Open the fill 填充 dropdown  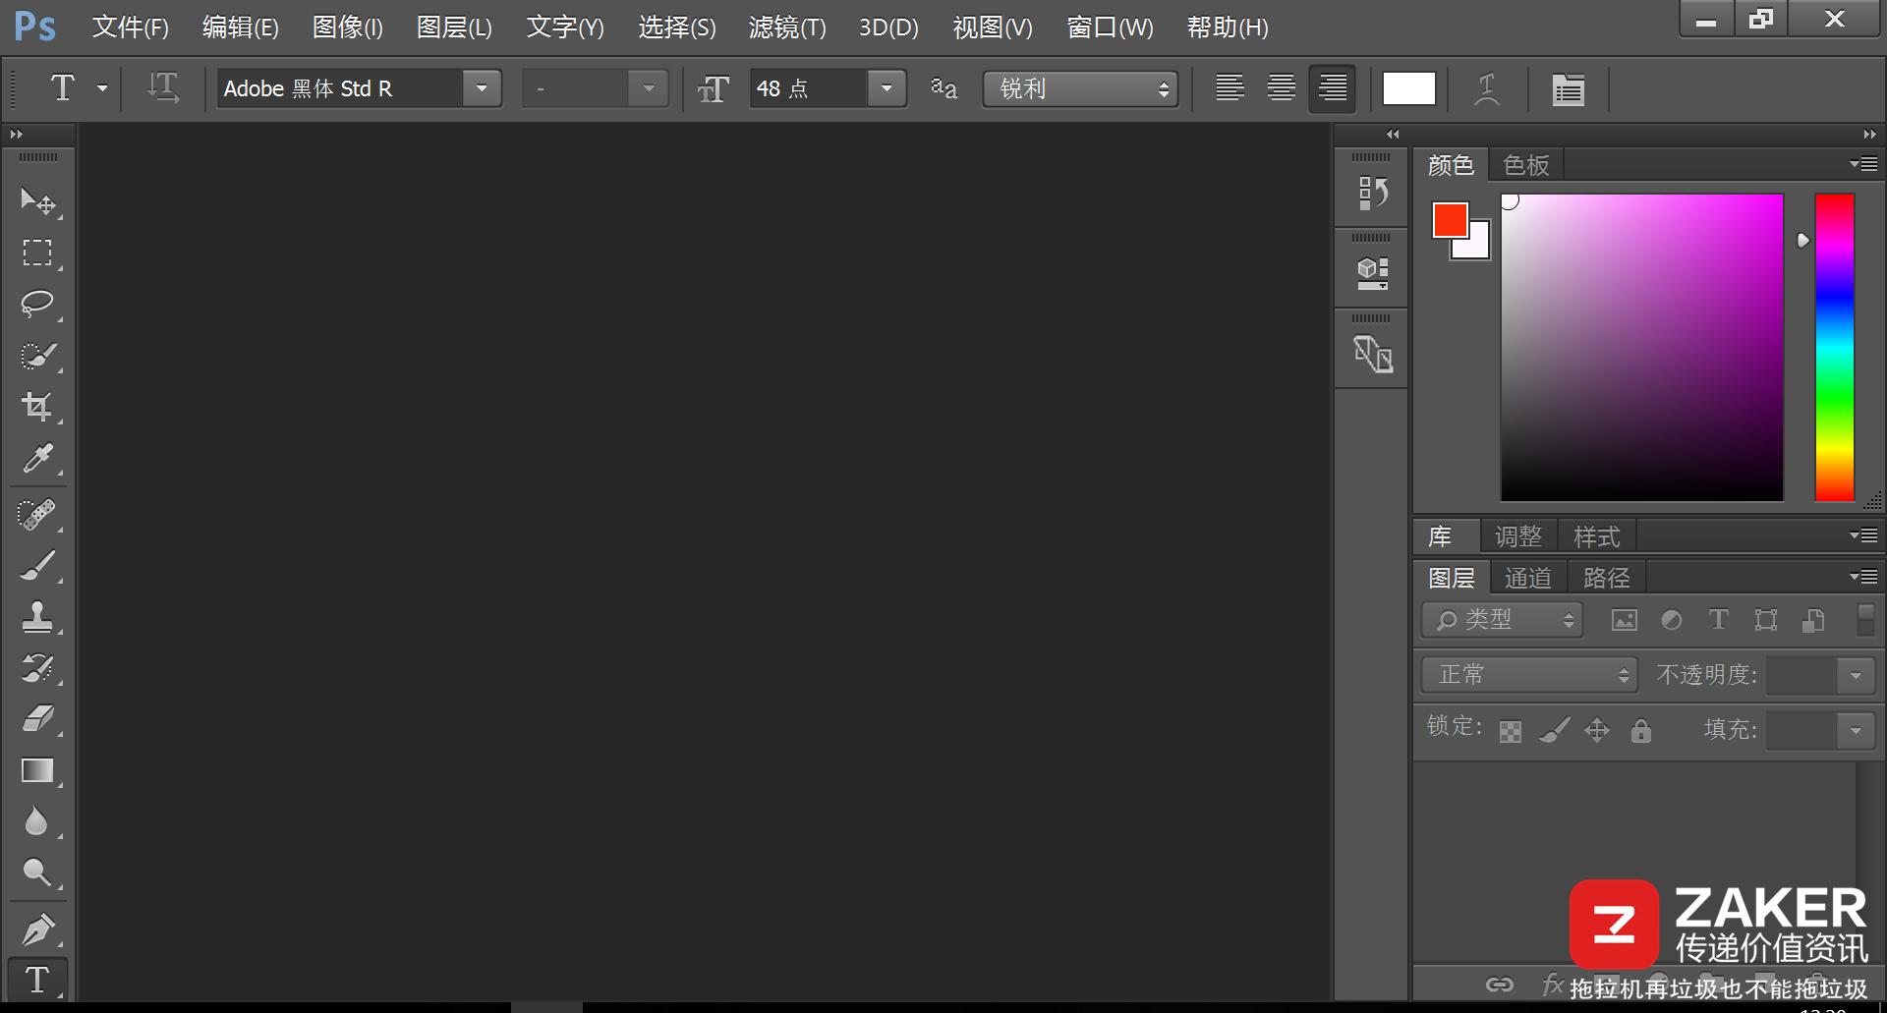tap(1856, 730)
